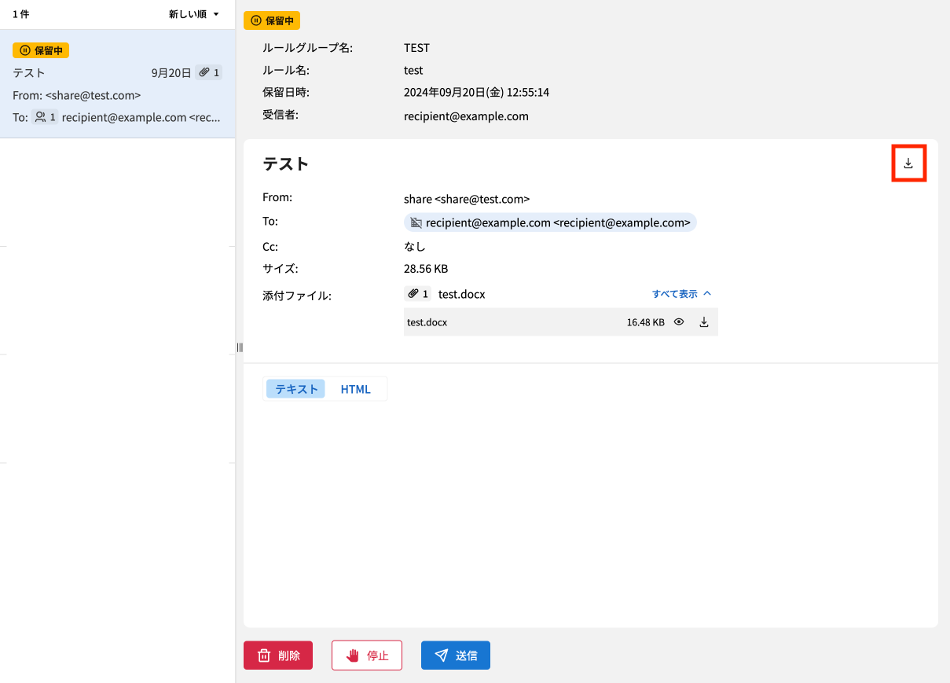Click the 保留中 status badge in detail header
The height and width of the screenshot is (683, 950).
(x=272, y=20)
